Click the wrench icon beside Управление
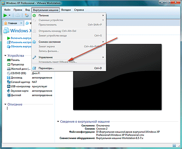 tap(34, 57)
